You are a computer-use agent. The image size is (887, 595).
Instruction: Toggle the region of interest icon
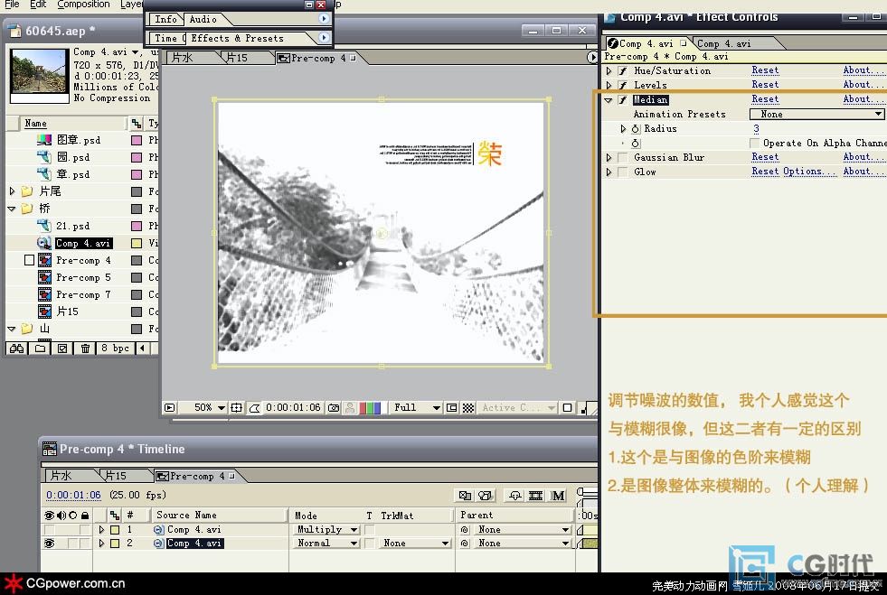451,407
